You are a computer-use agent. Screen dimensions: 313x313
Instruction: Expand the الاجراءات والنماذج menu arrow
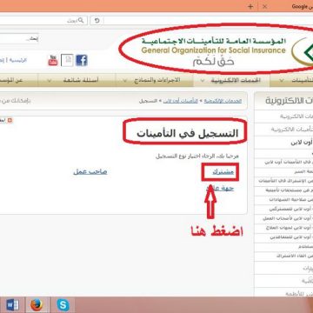coord(125,80)
